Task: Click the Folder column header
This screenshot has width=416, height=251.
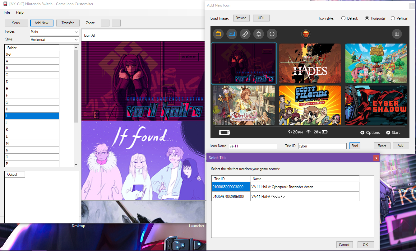Action: (32, 48)
